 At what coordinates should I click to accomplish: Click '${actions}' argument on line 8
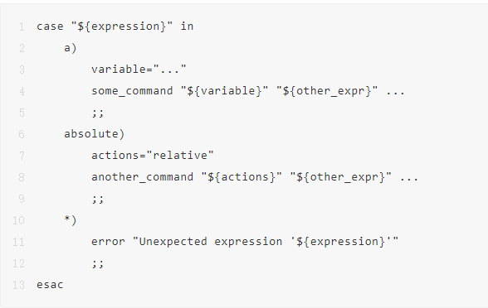pyautogui.click(x=242, y=177)
